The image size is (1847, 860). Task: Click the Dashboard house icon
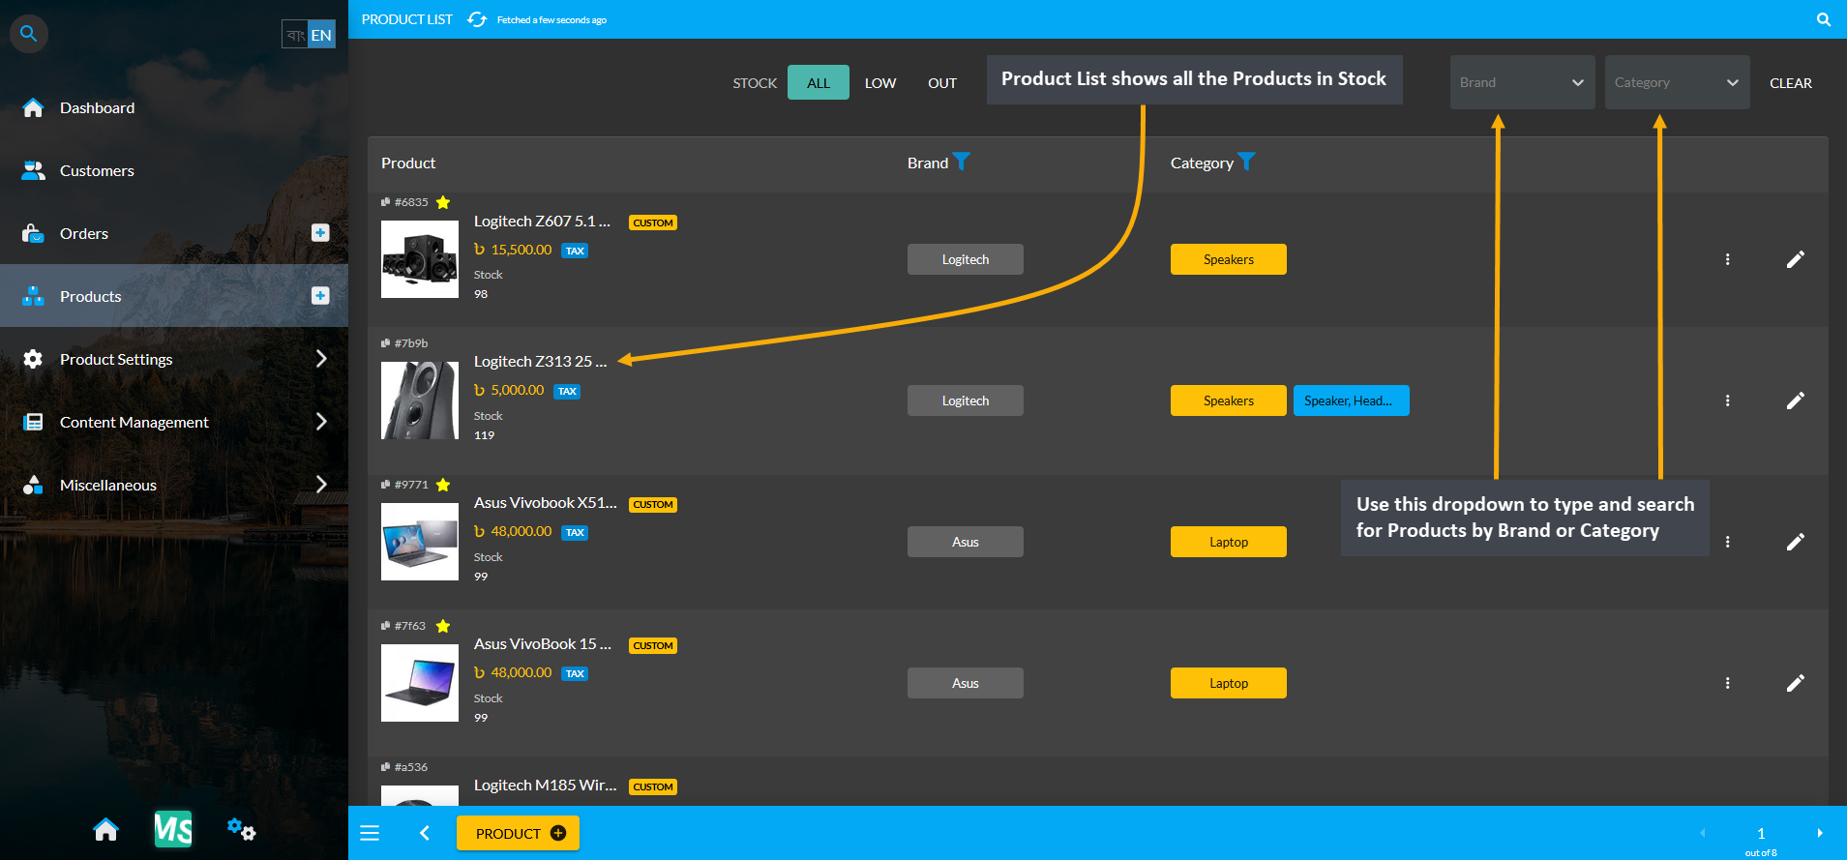click(x=33, y=107)
